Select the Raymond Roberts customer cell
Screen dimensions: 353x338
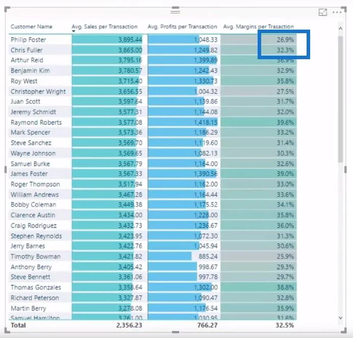point(36,123)
